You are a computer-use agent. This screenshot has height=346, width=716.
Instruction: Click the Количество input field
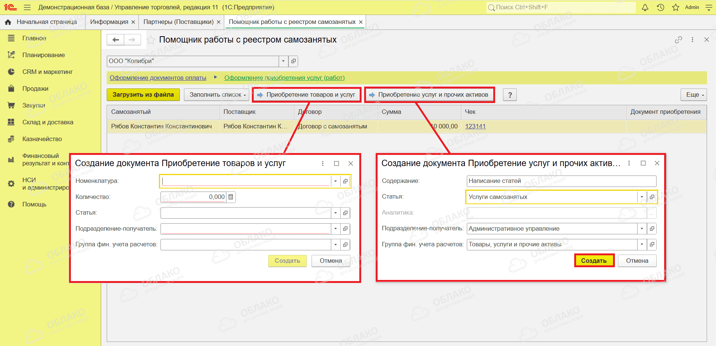(x=193, y=197)
